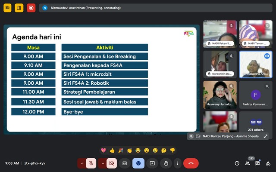
Task: End the call with red hang-up button
Action: tap(191, 163)
